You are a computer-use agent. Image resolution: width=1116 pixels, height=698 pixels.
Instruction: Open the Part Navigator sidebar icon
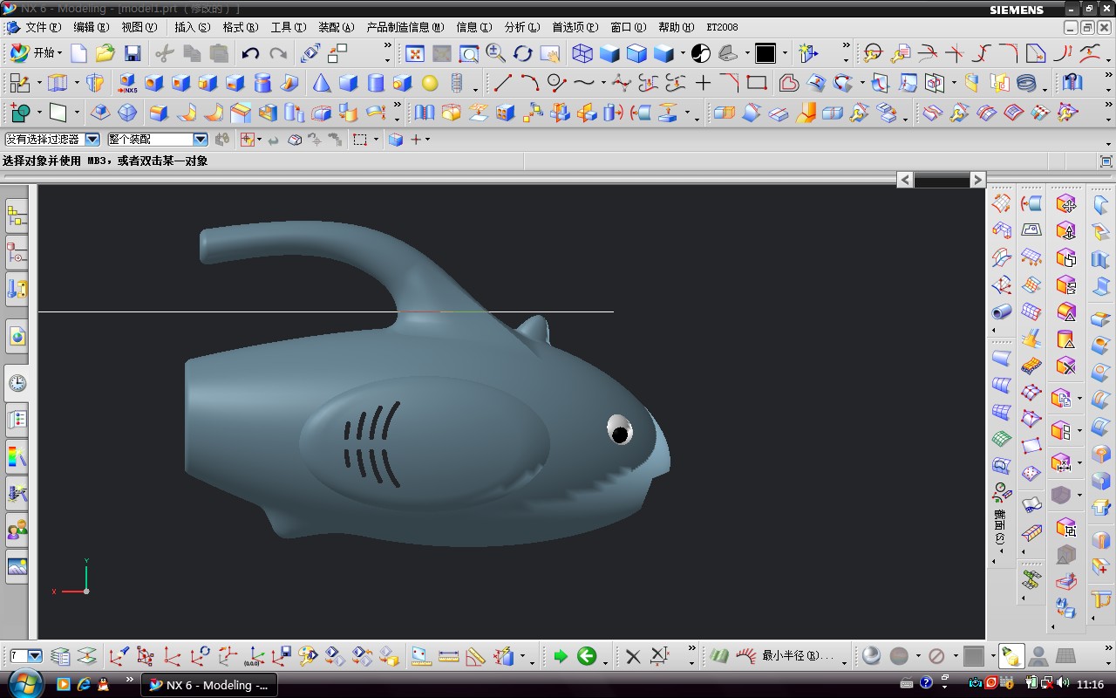click(x=17, y=253)
